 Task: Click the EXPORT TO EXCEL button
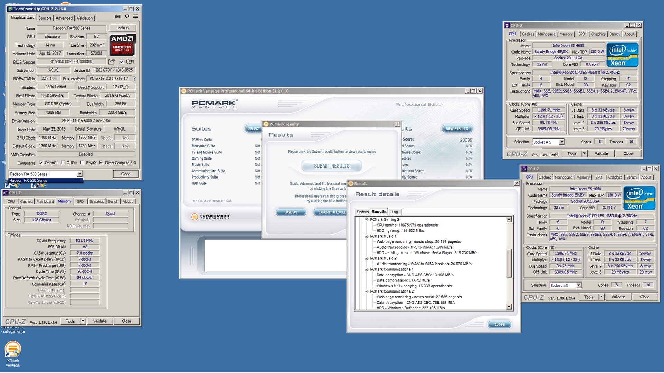tap(330, 212)
